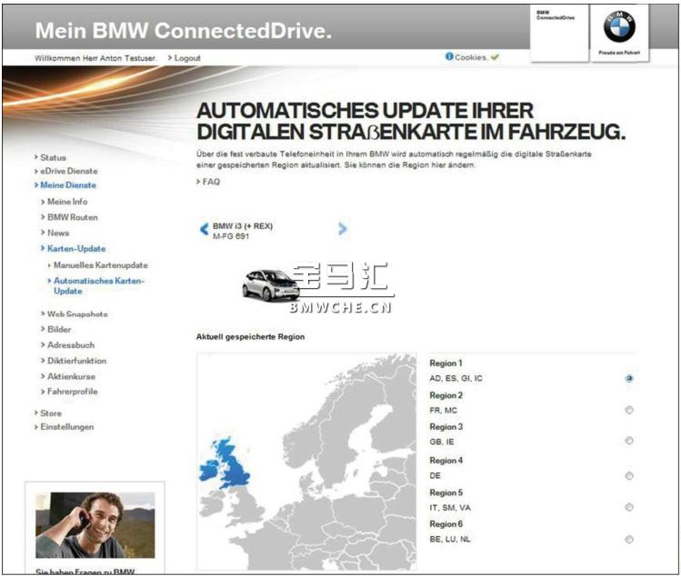Open Aktienkurse menu entry
The width and height of the screenshot is (681, 576).
(71, 376)
